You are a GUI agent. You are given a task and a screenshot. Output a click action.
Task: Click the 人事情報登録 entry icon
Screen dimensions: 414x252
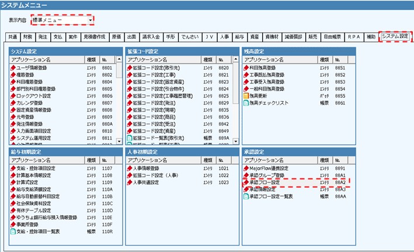(x=130, y=169)
